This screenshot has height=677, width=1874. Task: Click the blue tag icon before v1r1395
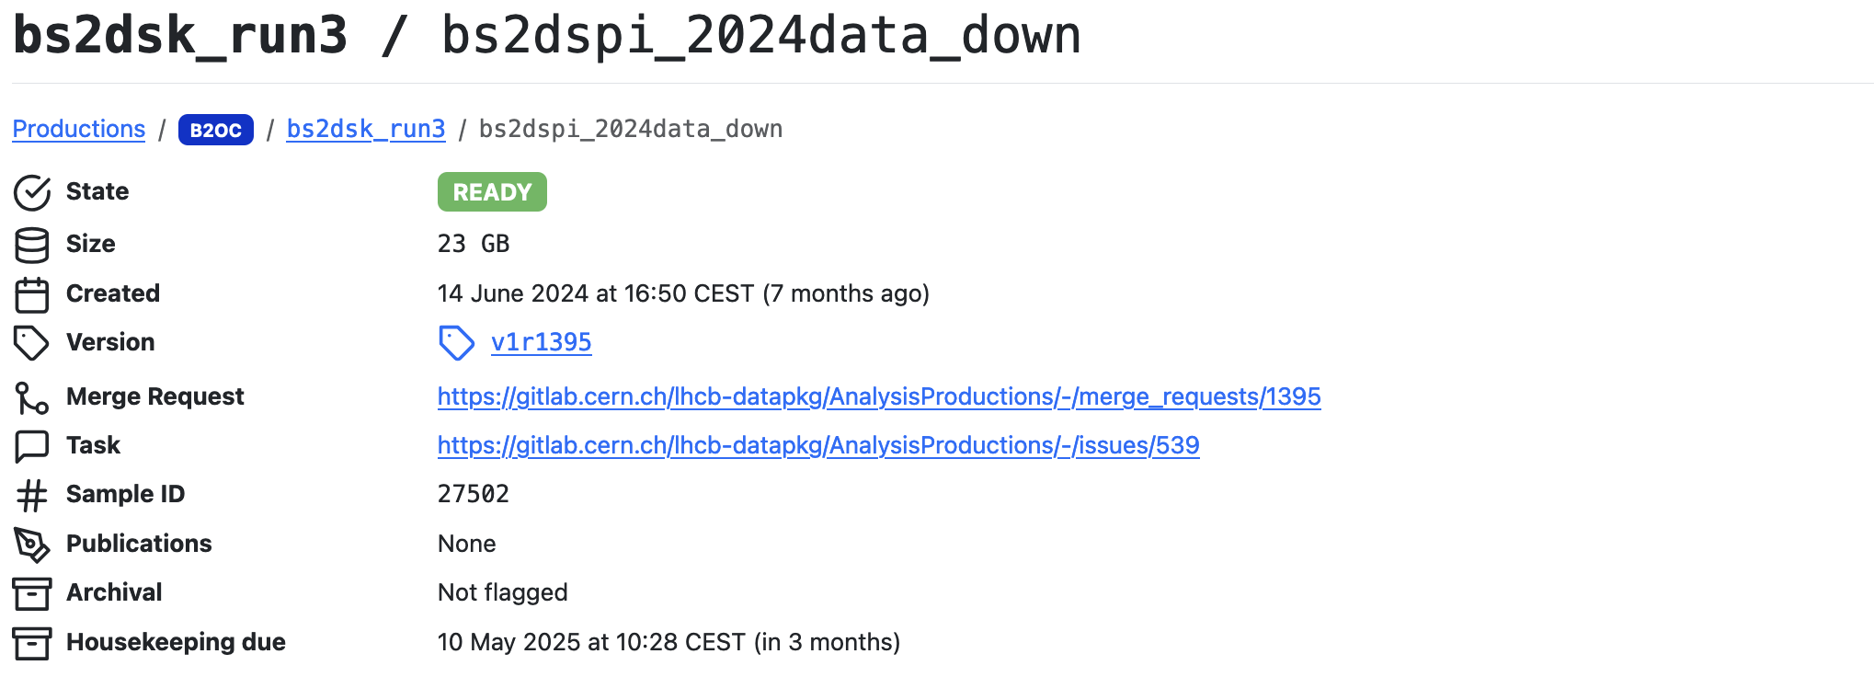pyautogui.click(x=456, y=343)
